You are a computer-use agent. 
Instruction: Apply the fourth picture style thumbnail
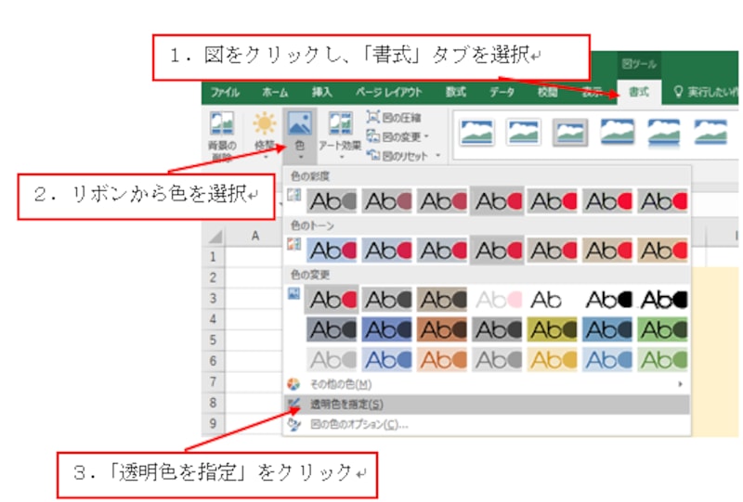[617, 132]
